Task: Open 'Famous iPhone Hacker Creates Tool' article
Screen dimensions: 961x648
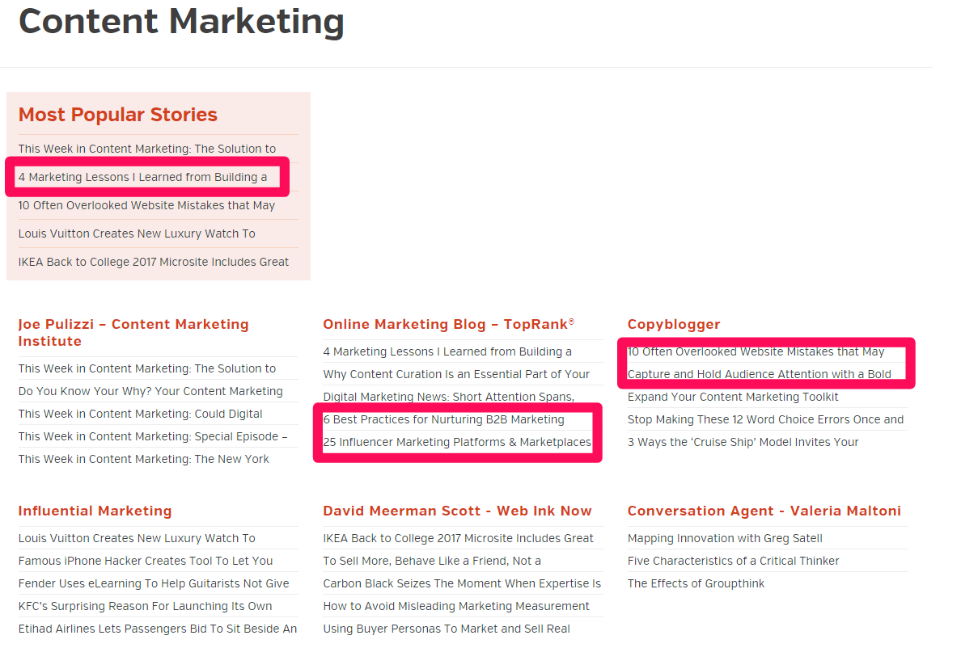Action: [146, 561]
